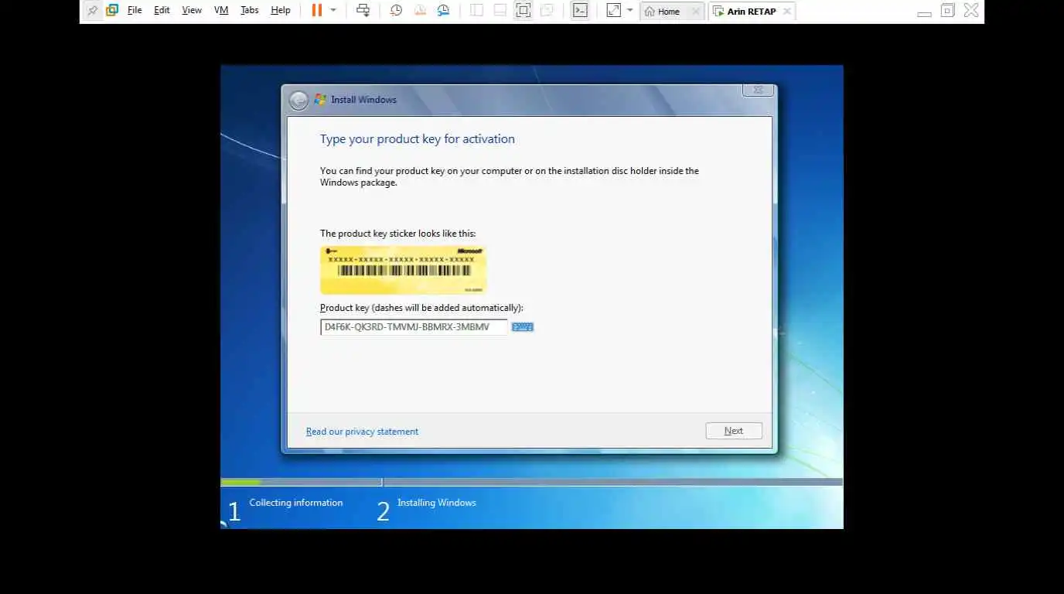The height and width of the screenshot is (594, 1064).
Task: Take a snapshot of the VM
Action: (396, 11)
